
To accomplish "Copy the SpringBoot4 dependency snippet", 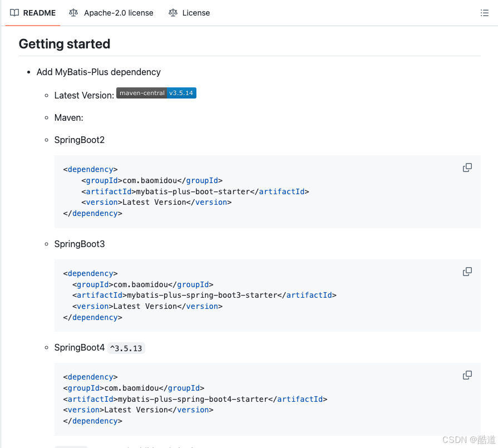I will click(x=467, y=375).
